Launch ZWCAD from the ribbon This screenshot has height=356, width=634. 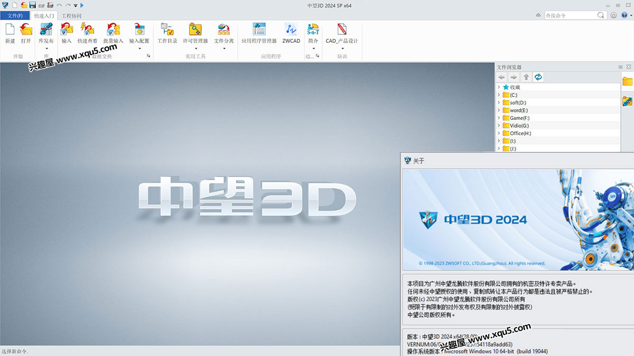pos(291,30)
